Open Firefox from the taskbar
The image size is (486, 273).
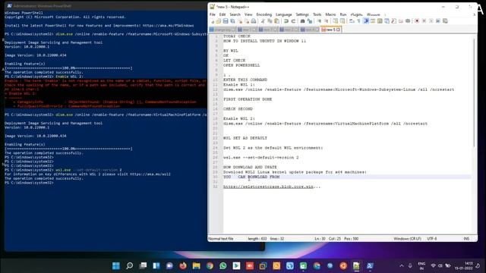[x=183, y=266]
